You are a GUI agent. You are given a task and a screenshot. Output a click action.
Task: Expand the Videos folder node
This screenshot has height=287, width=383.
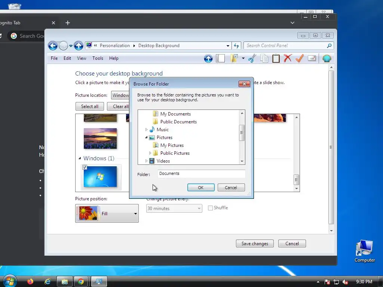pos(146,161)
